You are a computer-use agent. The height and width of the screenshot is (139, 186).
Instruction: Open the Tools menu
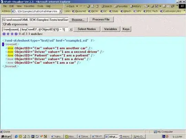tap(40, 6)
